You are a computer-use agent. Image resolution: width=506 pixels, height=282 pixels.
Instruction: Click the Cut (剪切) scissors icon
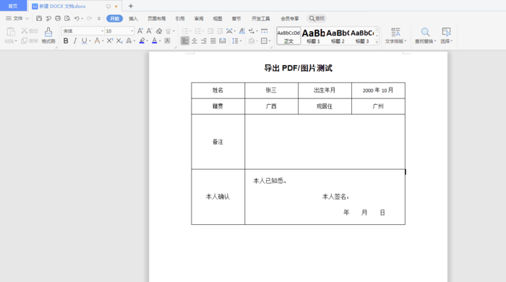coord(24,30)
